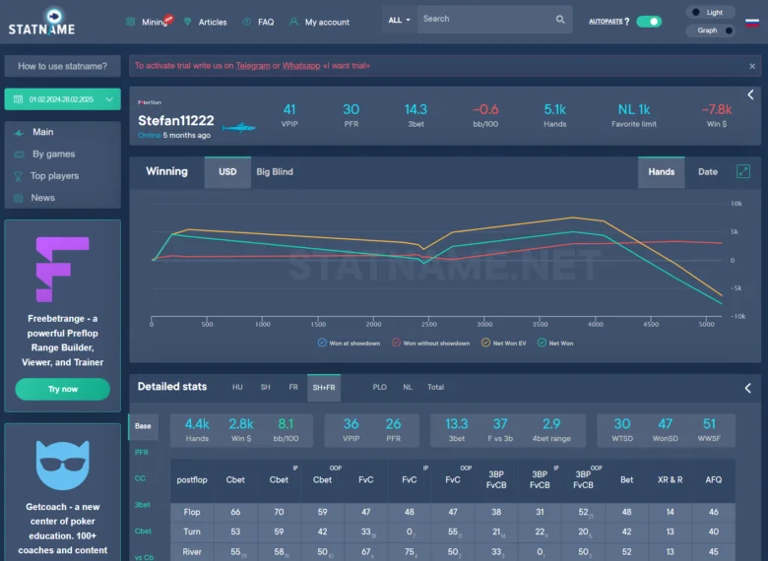Switch chart to Big Blind tab

275,172
